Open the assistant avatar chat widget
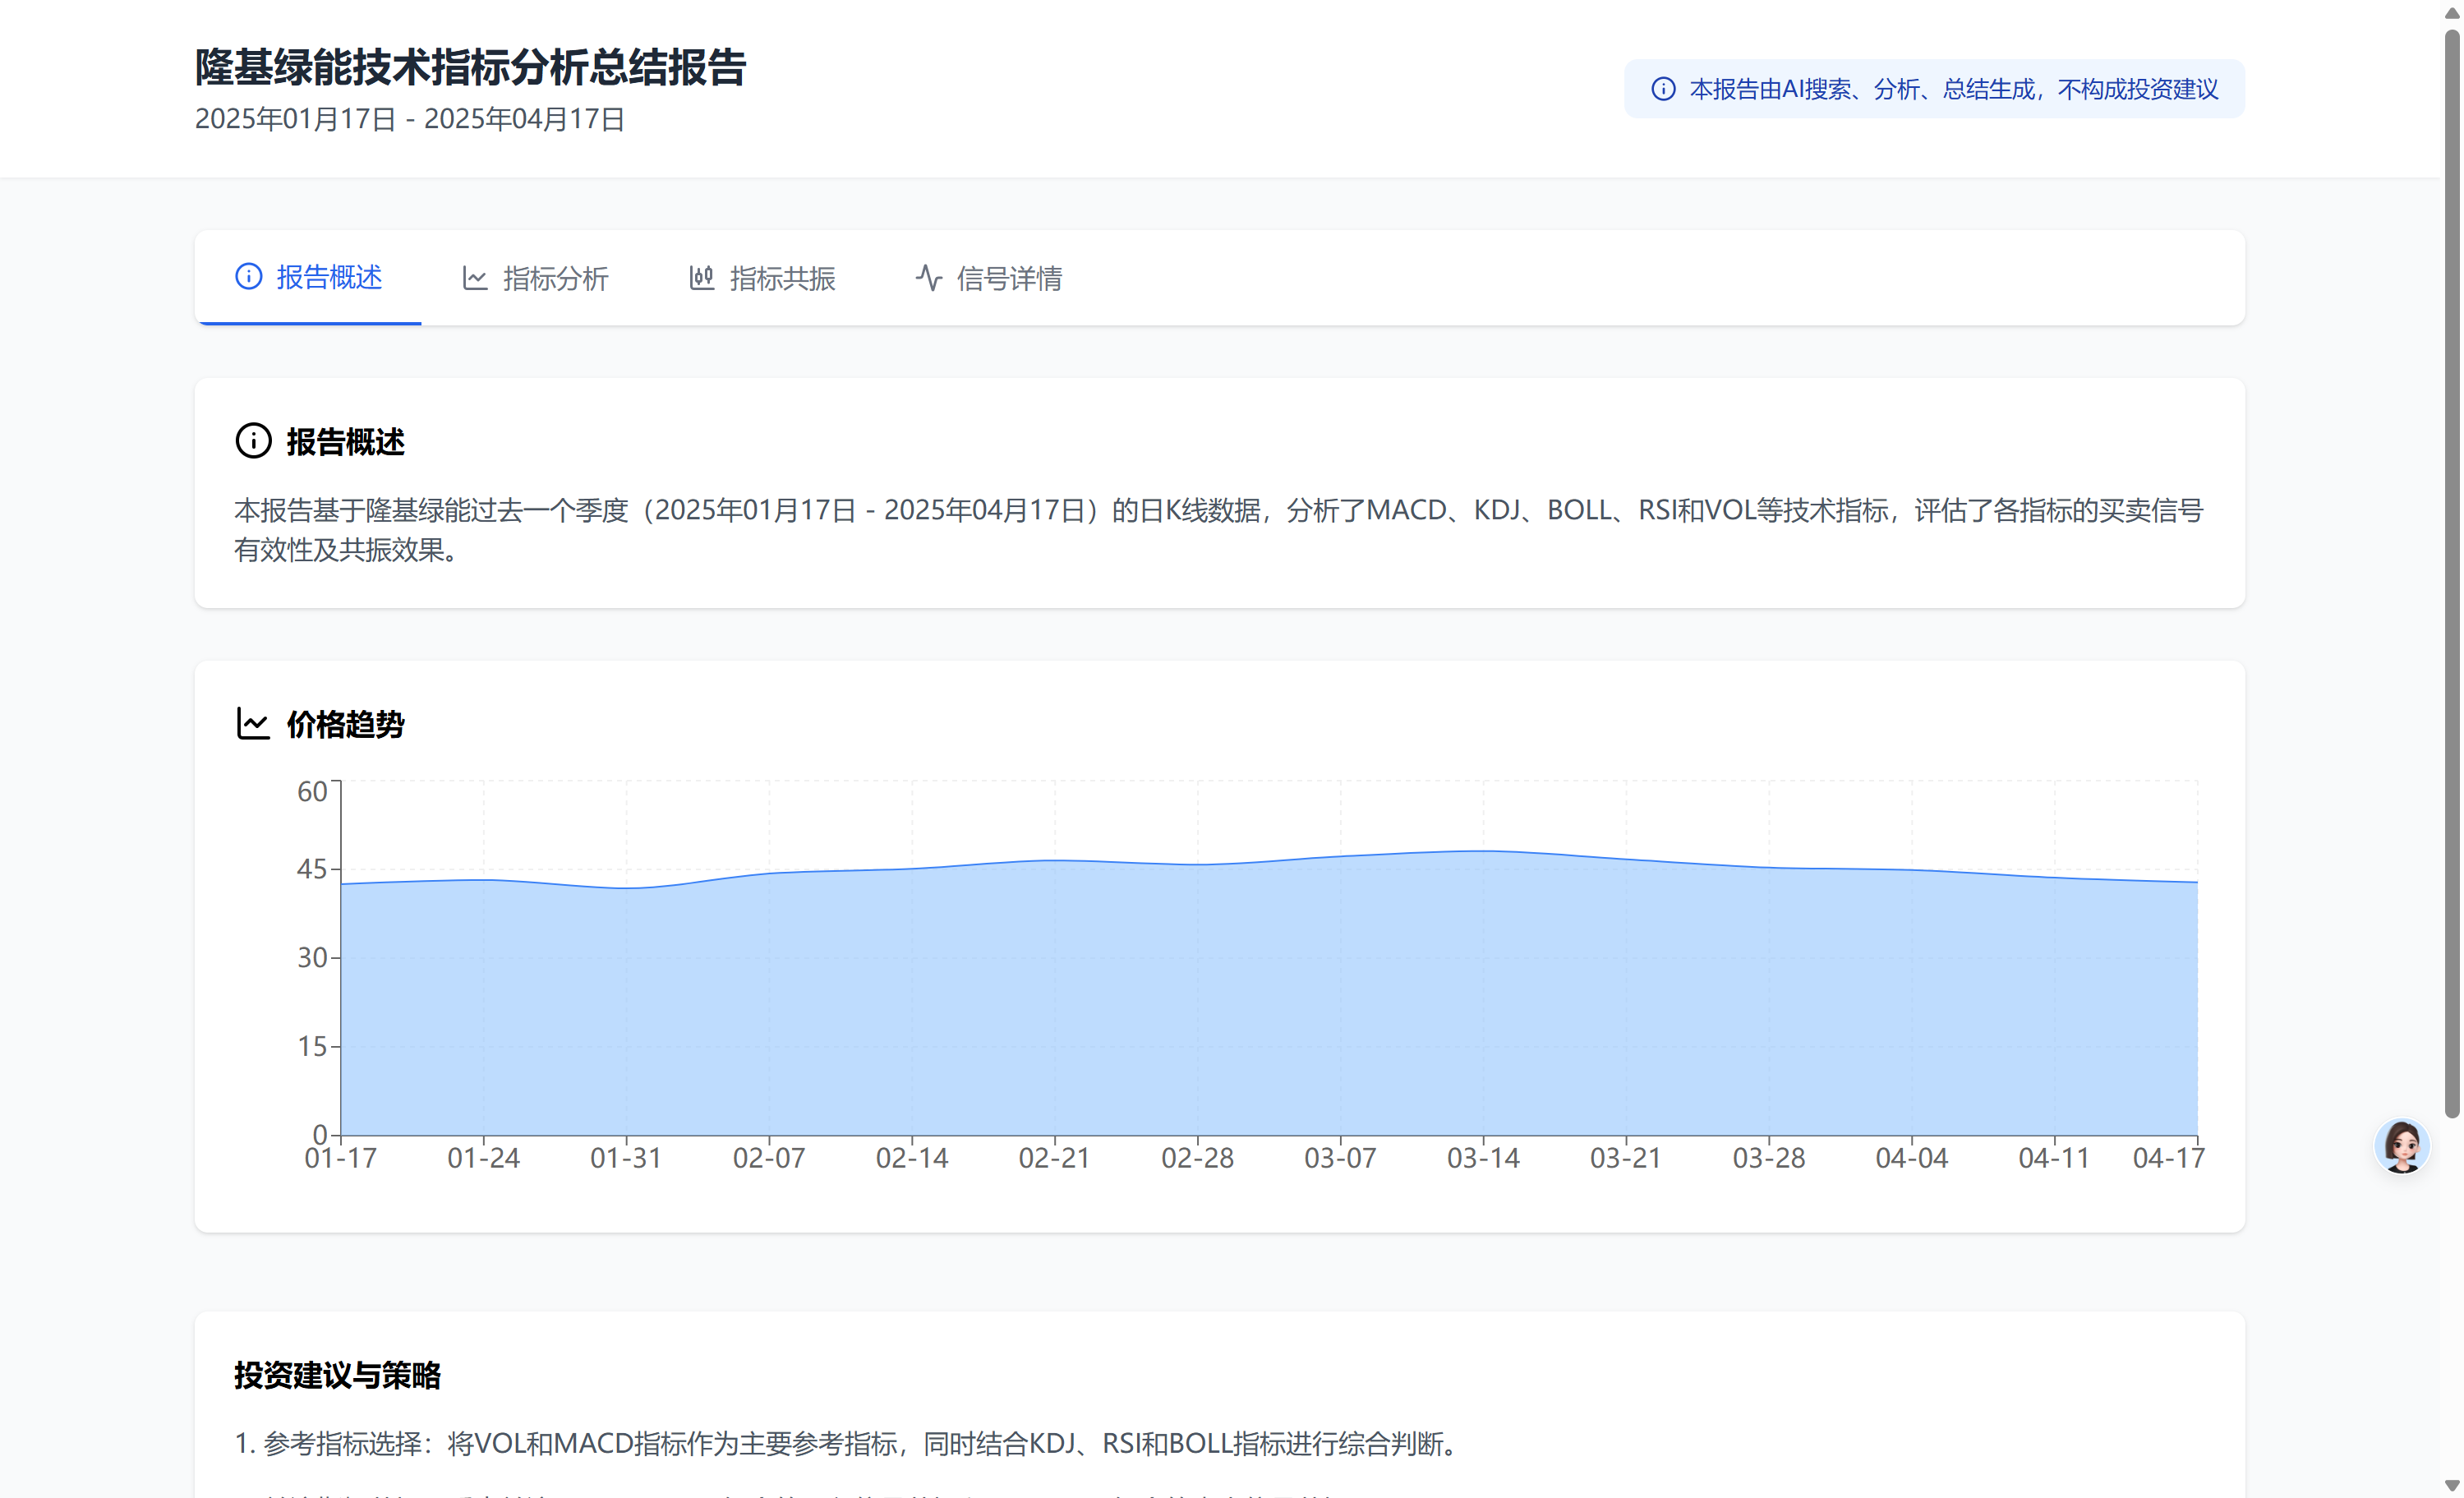 (2401, 1146)
